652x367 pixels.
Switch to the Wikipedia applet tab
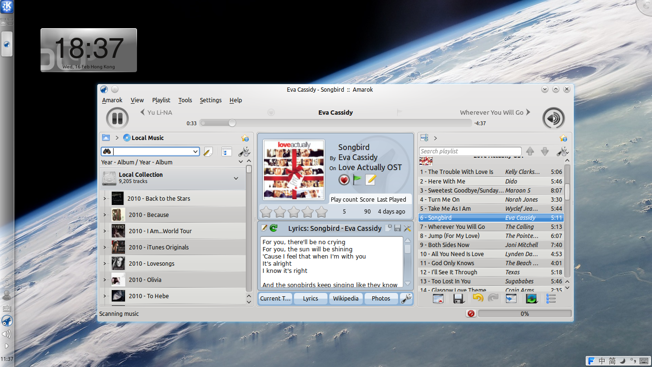[346, 298]
